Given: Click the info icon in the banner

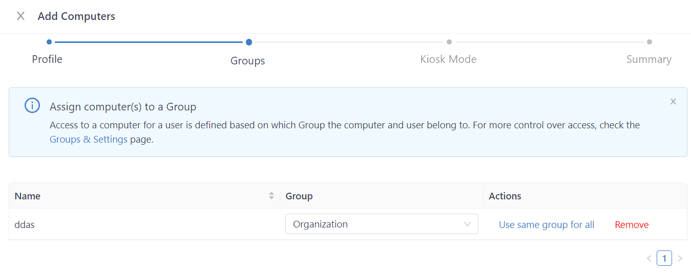Looking at the screenshot, I should click(32, 106).
